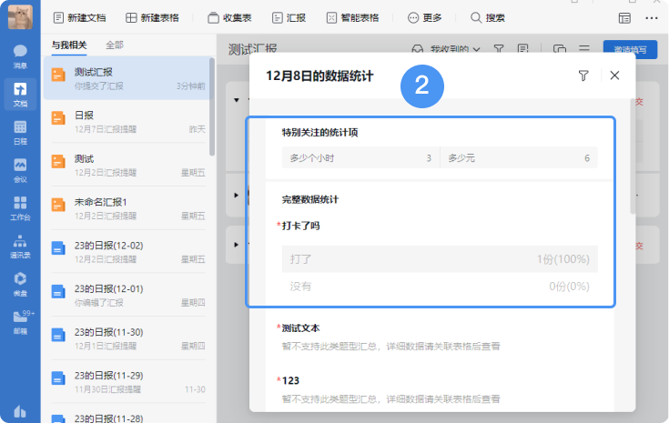The height and width of the screenshot is (423, 669).
Task: Open the 日程 calendar sidebar icon
Action: pos(20,133)
